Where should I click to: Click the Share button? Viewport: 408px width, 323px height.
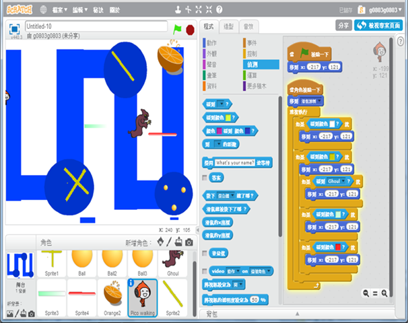click(x=343, y=25)
